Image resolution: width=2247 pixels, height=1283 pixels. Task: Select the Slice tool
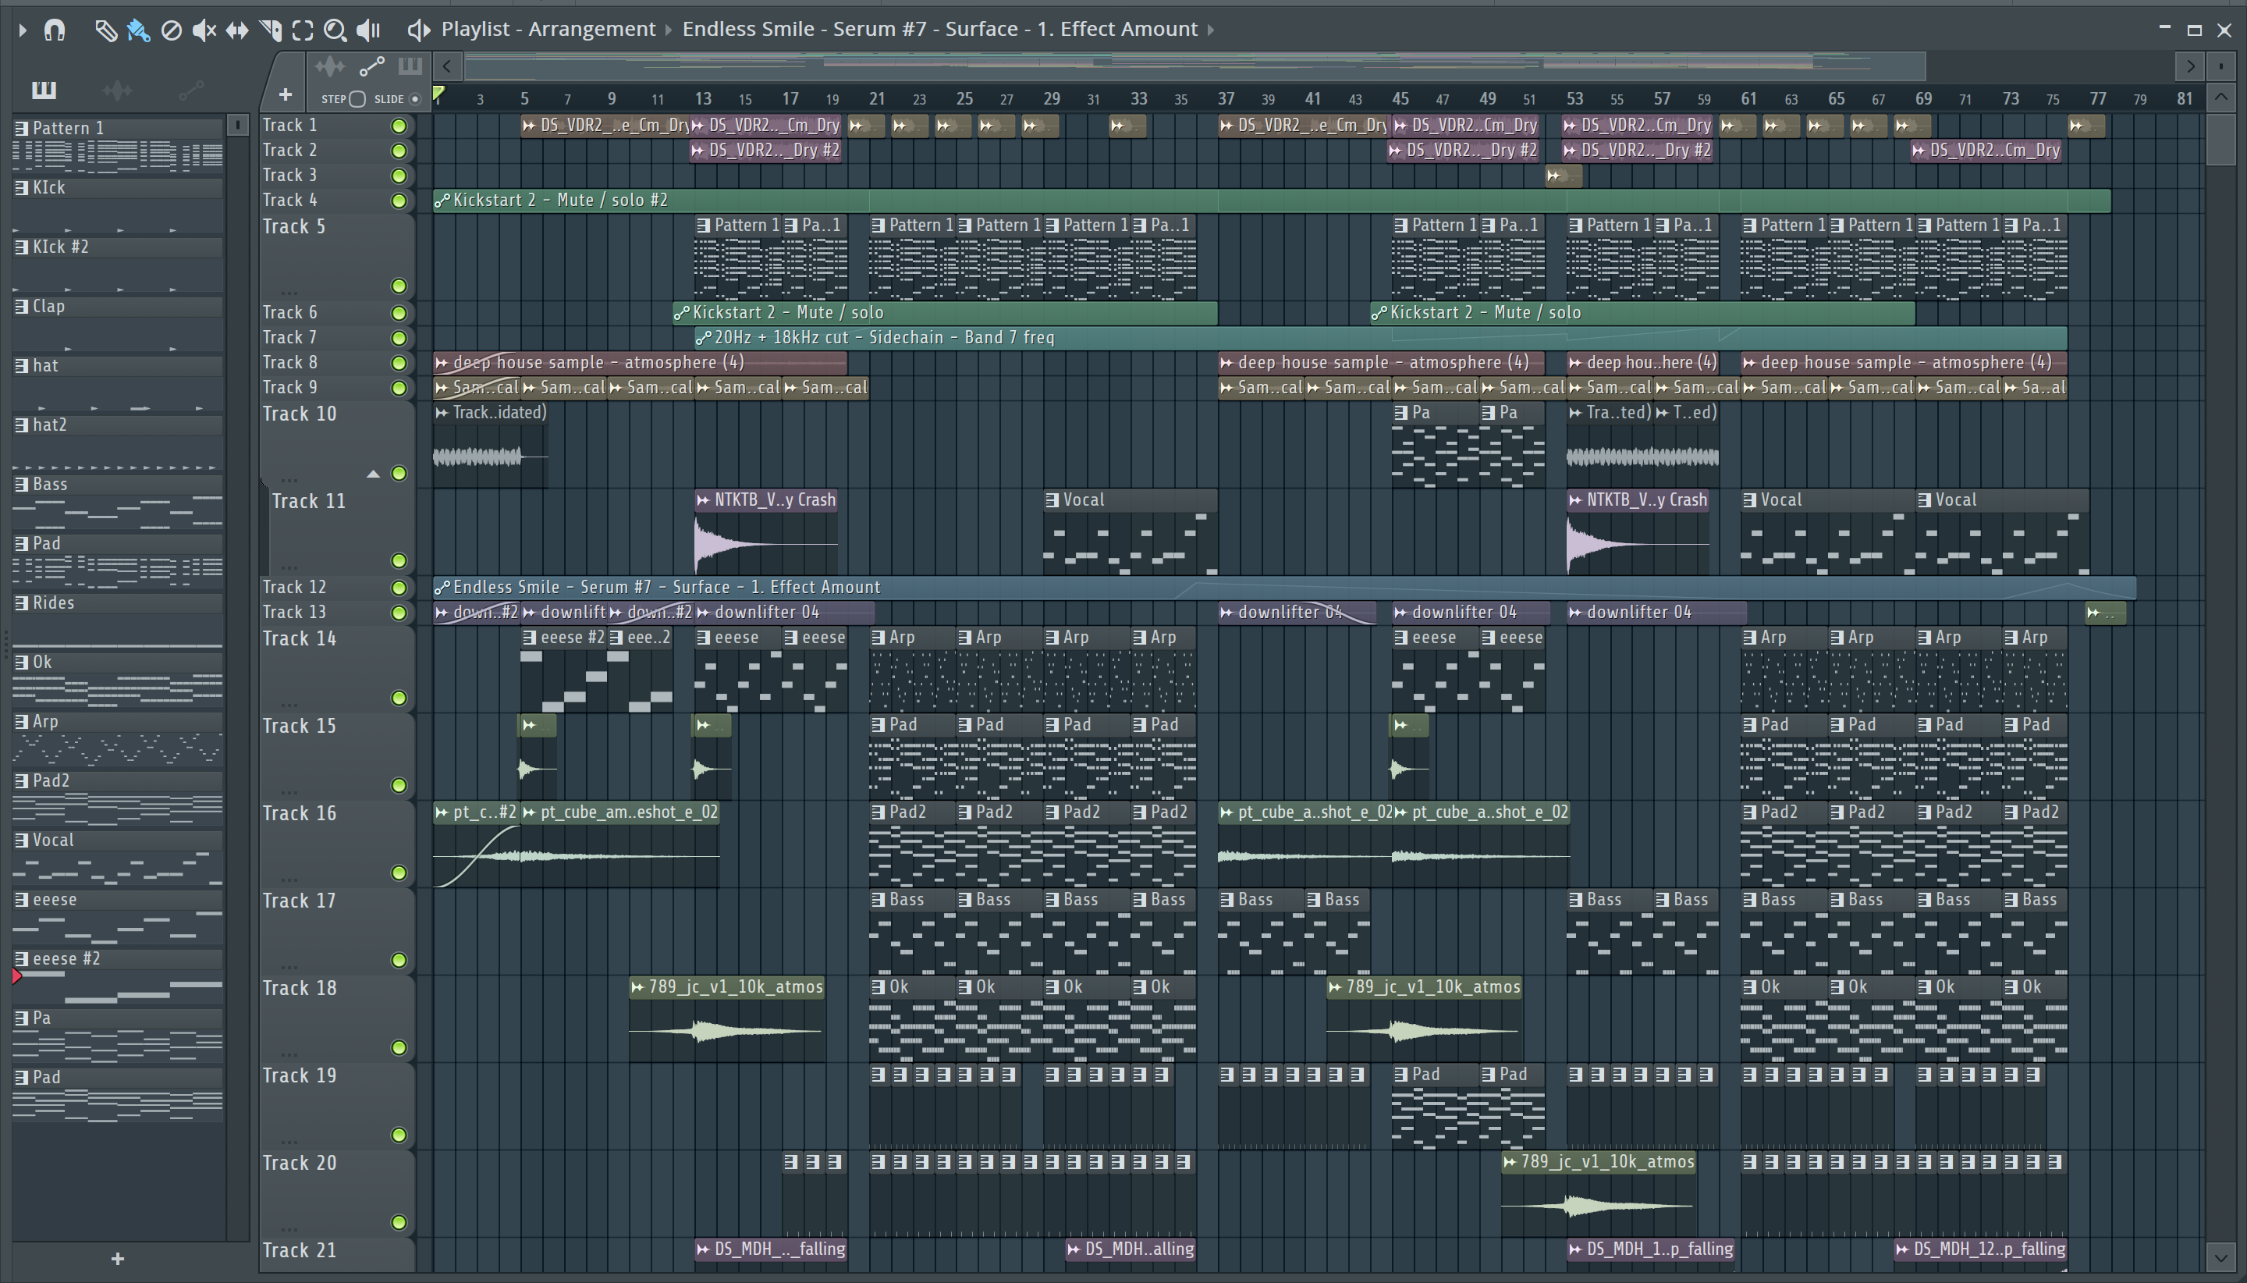click(x=271, y=30)
